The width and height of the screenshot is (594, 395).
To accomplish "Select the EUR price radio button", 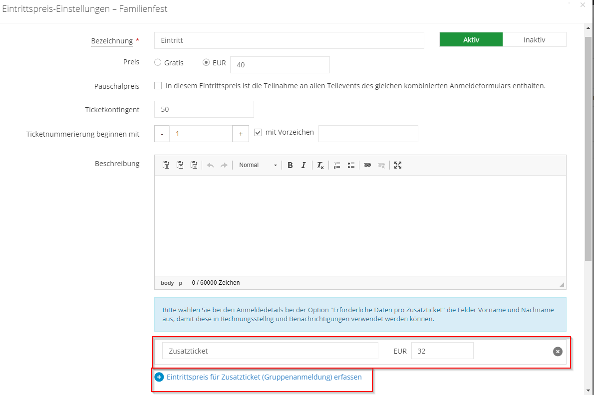I will pyautogui.click(x=206, y=63).
